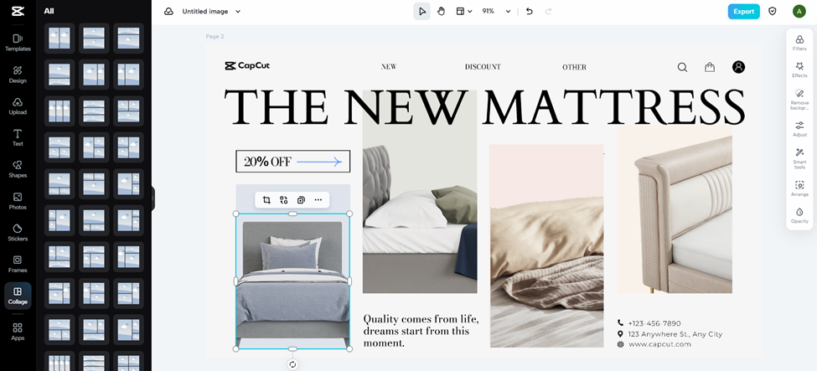This screenshot has height=371, width=817.
Task: Open the three-dot More options menu
Action: click(x=318, y=200)
